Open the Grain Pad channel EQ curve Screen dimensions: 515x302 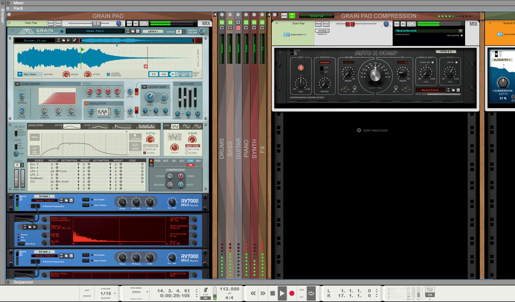pos(144,24)
